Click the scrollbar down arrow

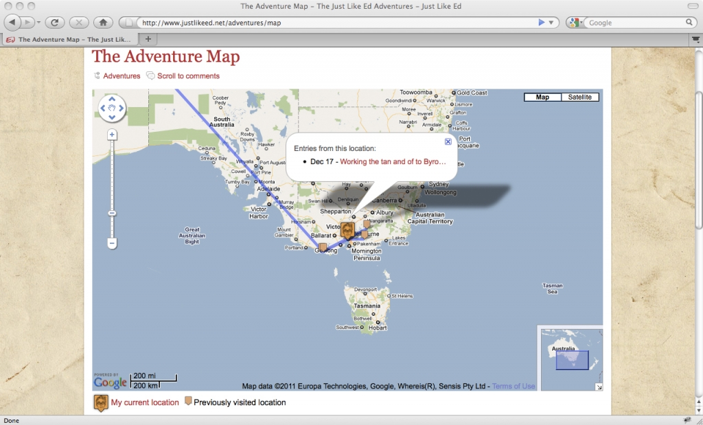coord(698,410)
